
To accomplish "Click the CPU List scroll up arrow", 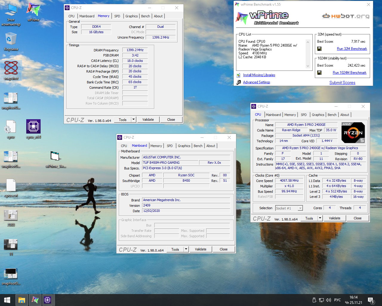I will 308,42.
